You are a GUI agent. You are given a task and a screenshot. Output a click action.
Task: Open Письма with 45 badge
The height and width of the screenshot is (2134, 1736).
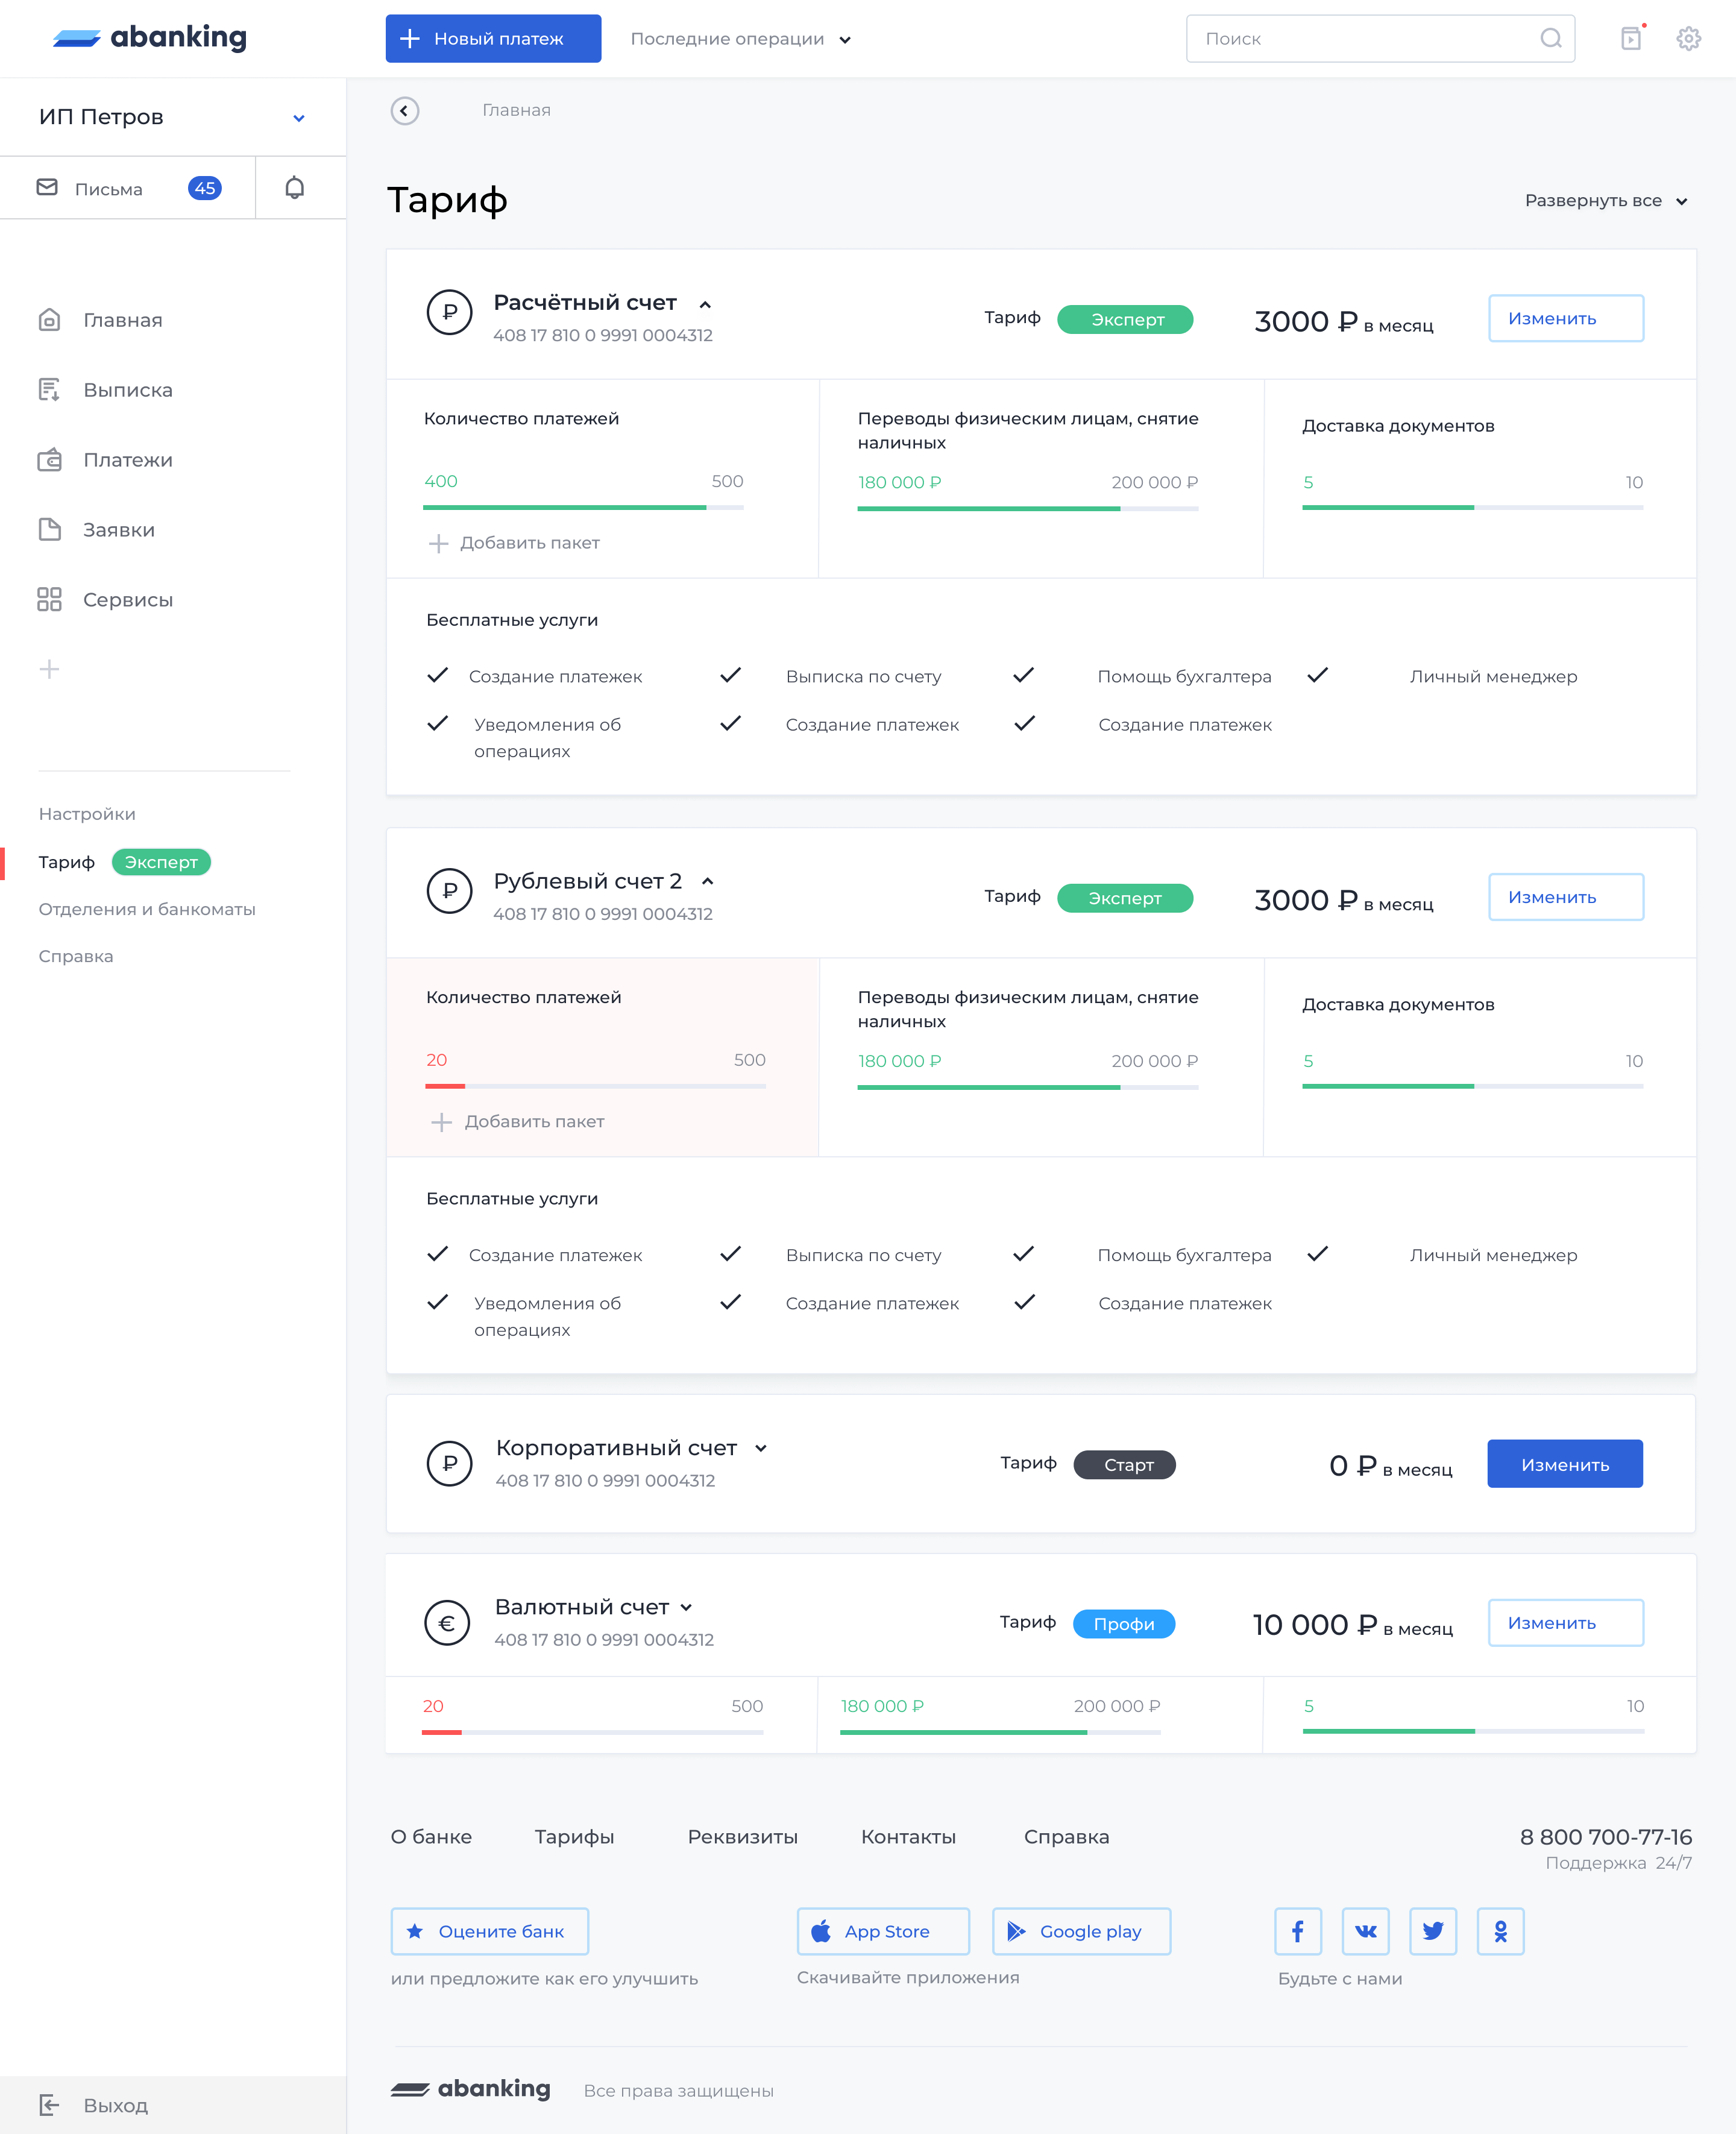tap(128, 188)
